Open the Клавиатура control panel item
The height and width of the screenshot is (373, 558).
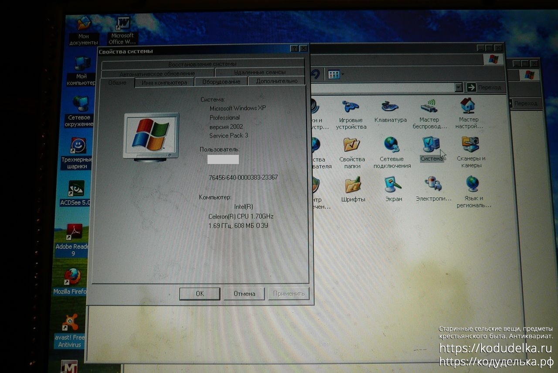click(390, 107)
